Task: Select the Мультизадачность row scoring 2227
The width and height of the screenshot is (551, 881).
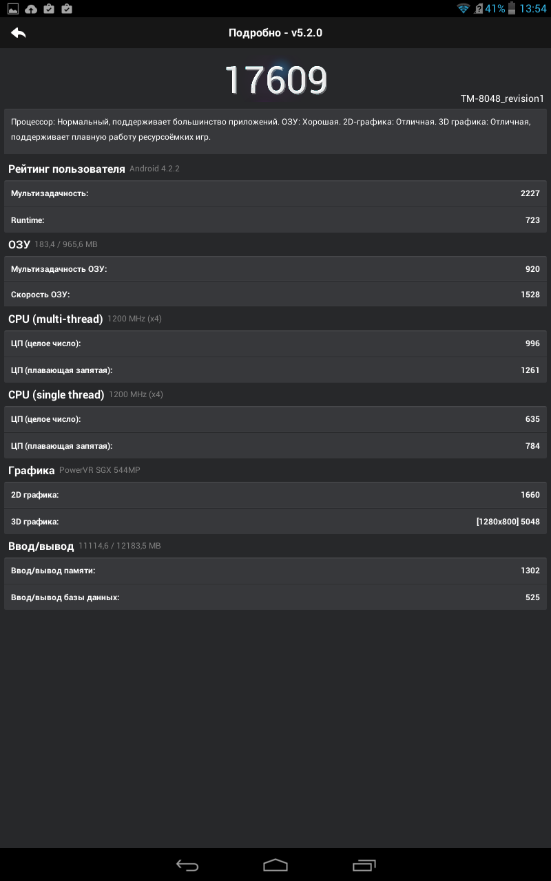Action: [275, 193]
